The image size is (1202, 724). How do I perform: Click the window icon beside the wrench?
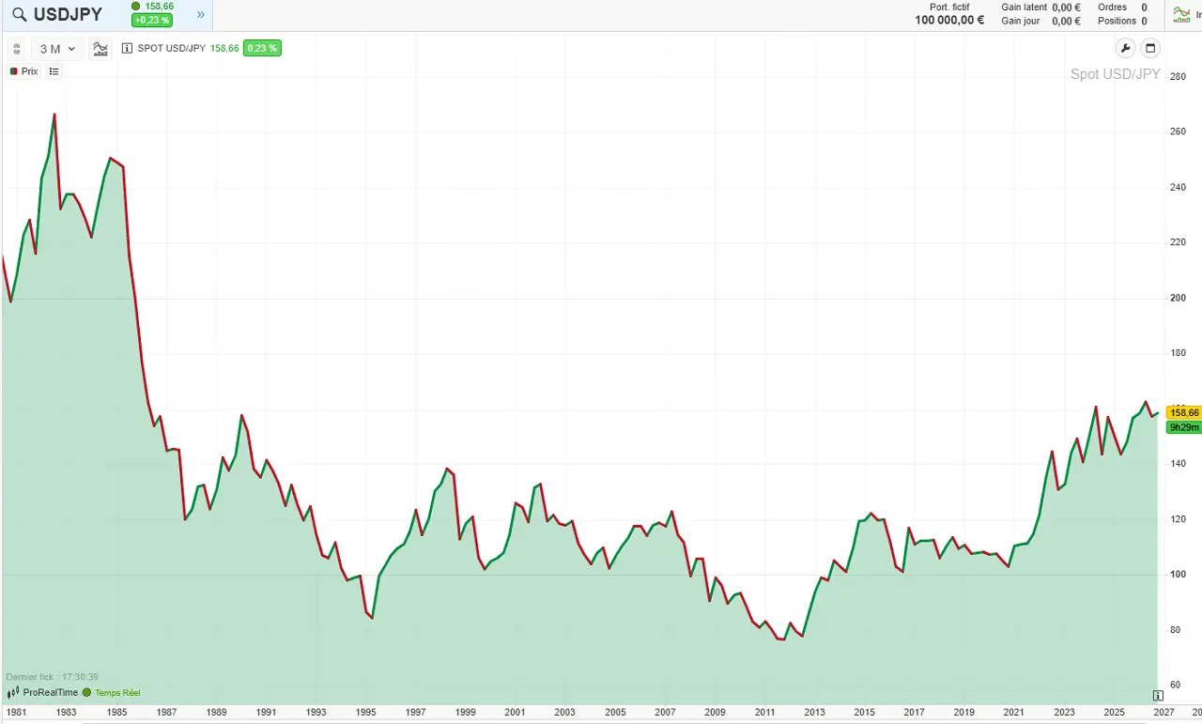[1149, 49]
